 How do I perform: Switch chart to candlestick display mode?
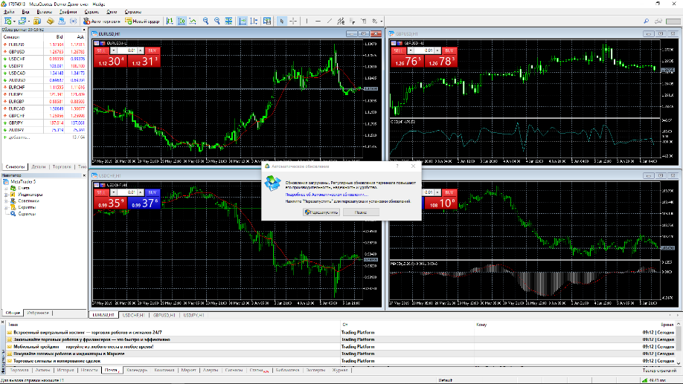tap(180, 22)
